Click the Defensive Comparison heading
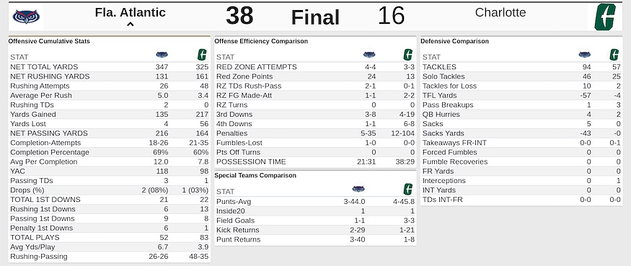Image resolution: width=631 pixels, height=266 pixels. pos(454,41)
